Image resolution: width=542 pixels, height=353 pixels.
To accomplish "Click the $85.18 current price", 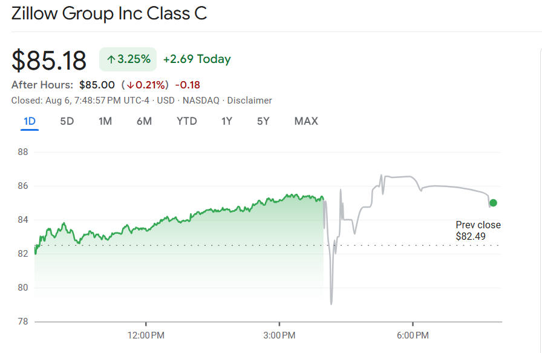I will [x=49, y=59].
